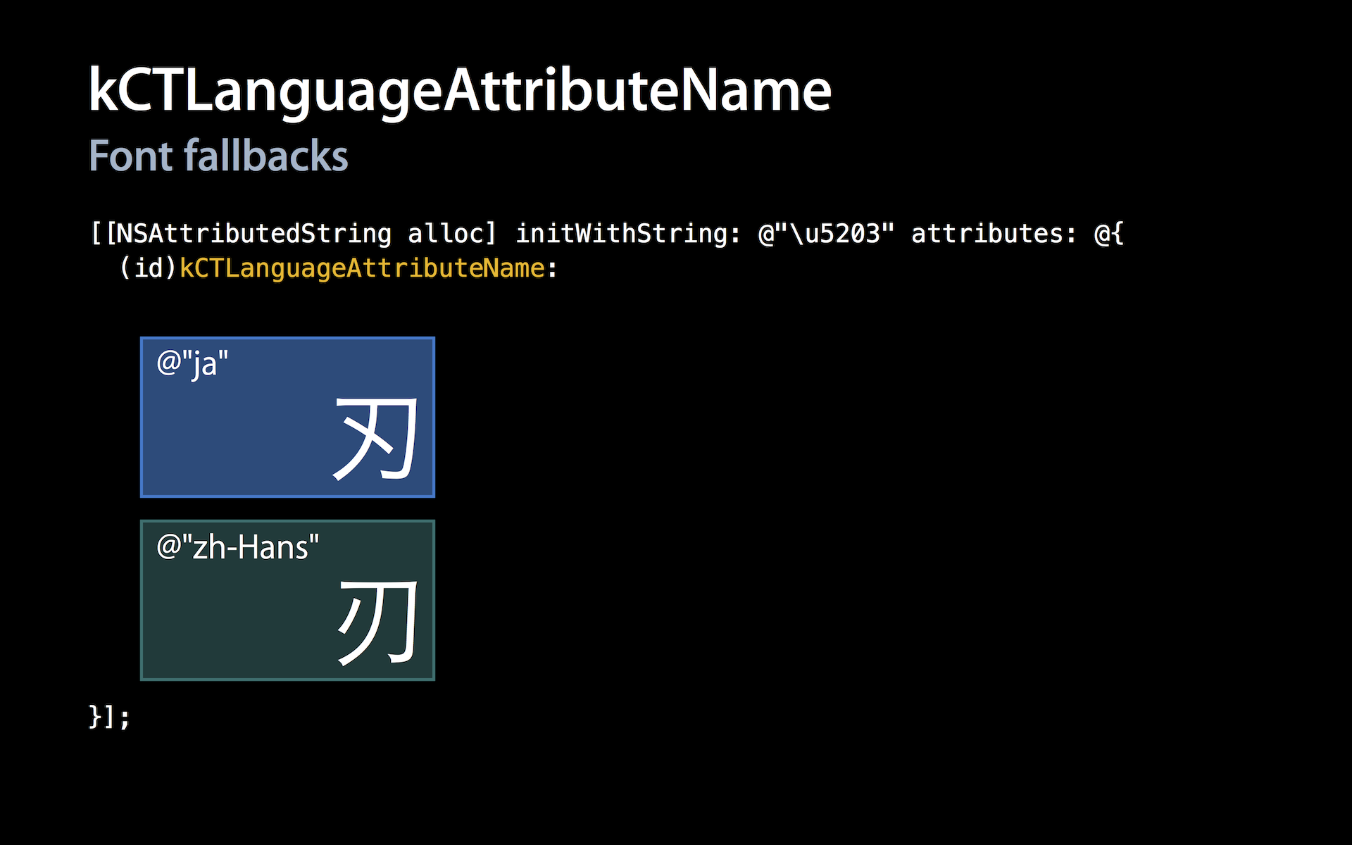This screenshot has width=1352, height=845.
Task: Click the closing }]; code text
Action: click(x=109, y=717)
